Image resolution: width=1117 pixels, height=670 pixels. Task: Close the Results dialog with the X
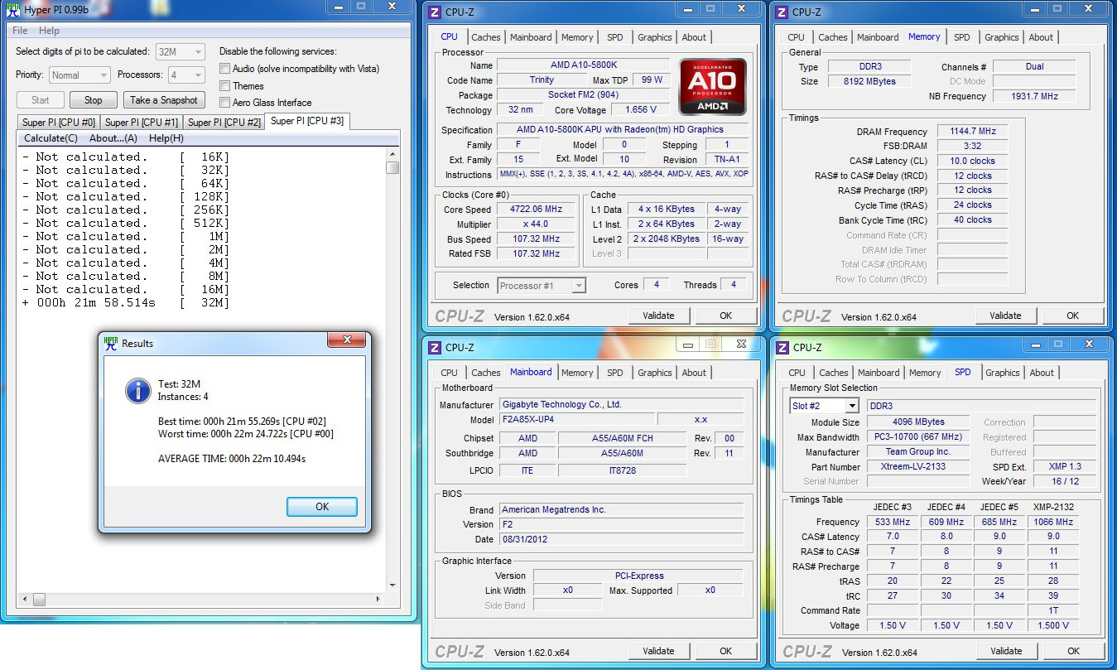point(347,340)
